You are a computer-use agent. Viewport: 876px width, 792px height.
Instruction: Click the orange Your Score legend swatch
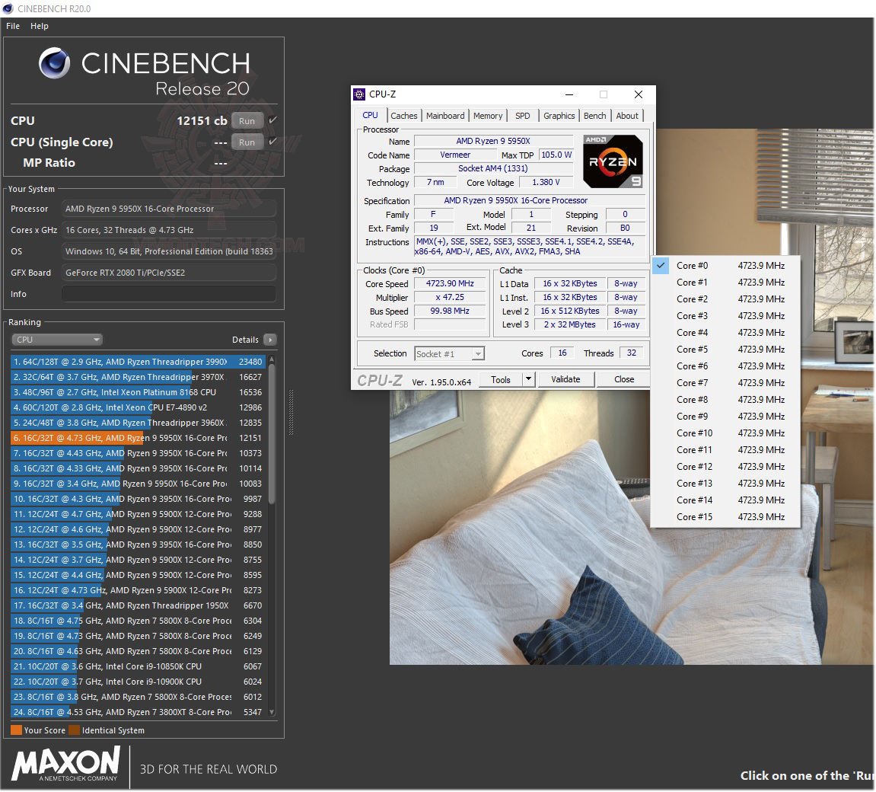coord(16,730)
